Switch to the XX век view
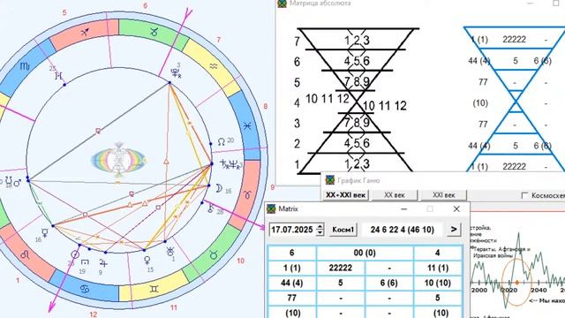The image size is (565, 318). pyautogui.click(x=395, y=195)
